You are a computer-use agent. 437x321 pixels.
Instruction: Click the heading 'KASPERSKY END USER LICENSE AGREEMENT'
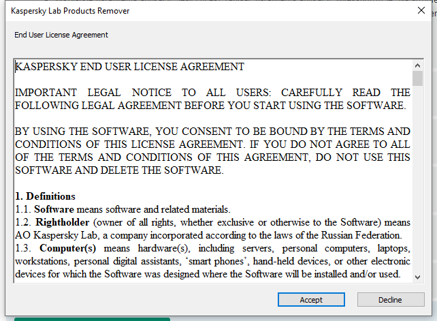click(x=129, y=67)
